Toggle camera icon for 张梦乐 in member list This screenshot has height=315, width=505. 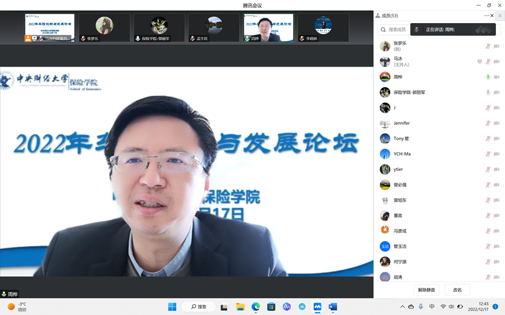[x=497, y=47]
